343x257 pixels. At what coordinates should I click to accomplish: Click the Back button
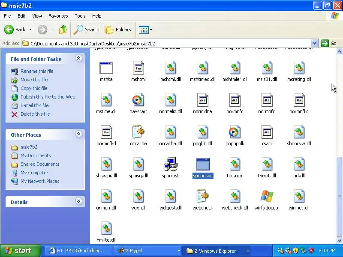coord(15,30)
